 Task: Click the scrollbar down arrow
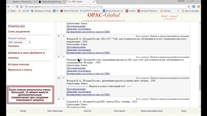click(x=200, y=106)
